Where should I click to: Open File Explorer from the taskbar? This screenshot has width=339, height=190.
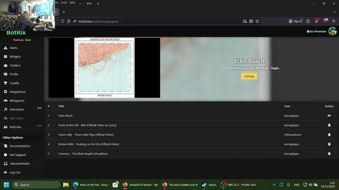tap(66, 185)
